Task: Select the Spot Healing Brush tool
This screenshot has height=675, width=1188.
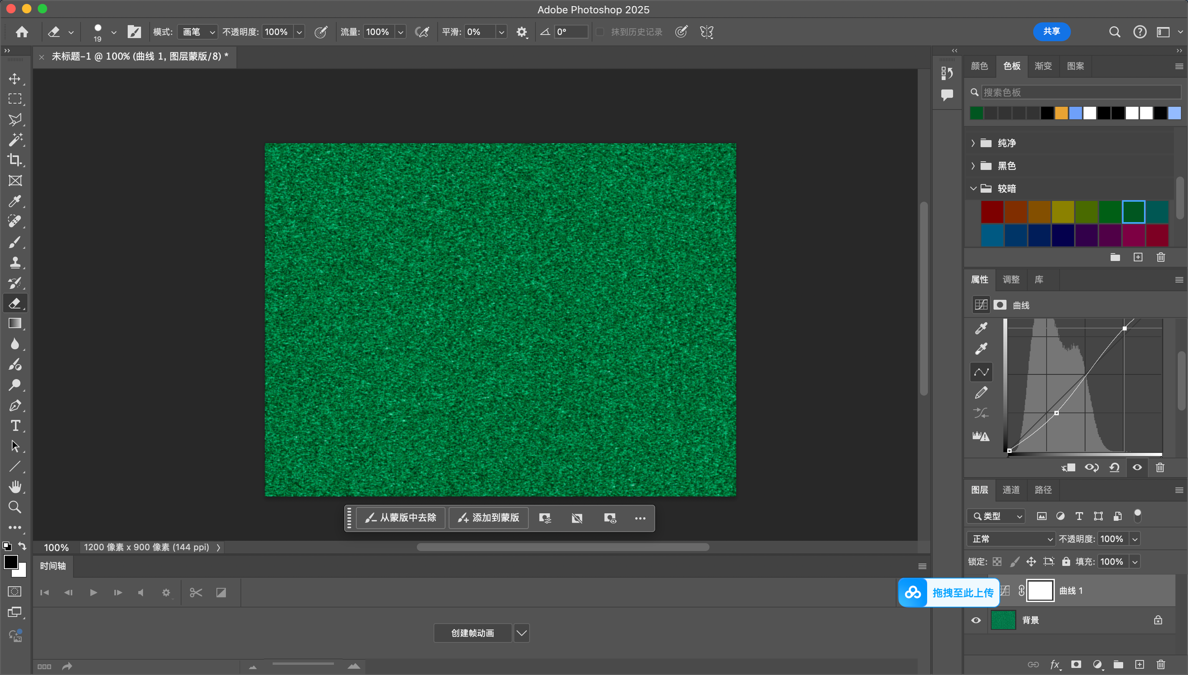Action: click(15, 221)
